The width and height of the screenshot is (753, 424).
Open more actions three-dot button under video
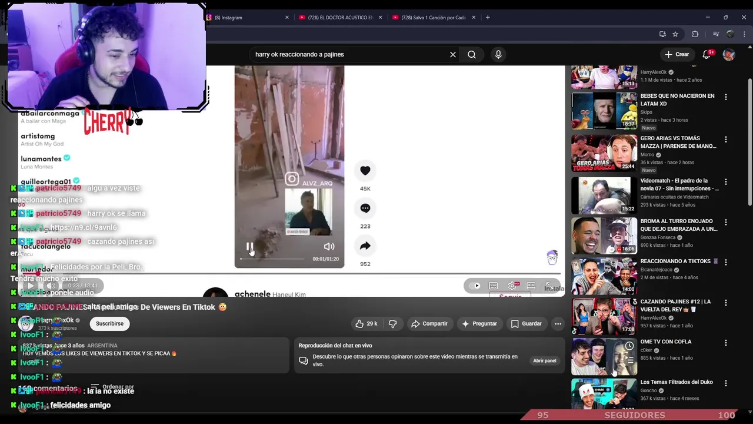(x=558, y=323)
